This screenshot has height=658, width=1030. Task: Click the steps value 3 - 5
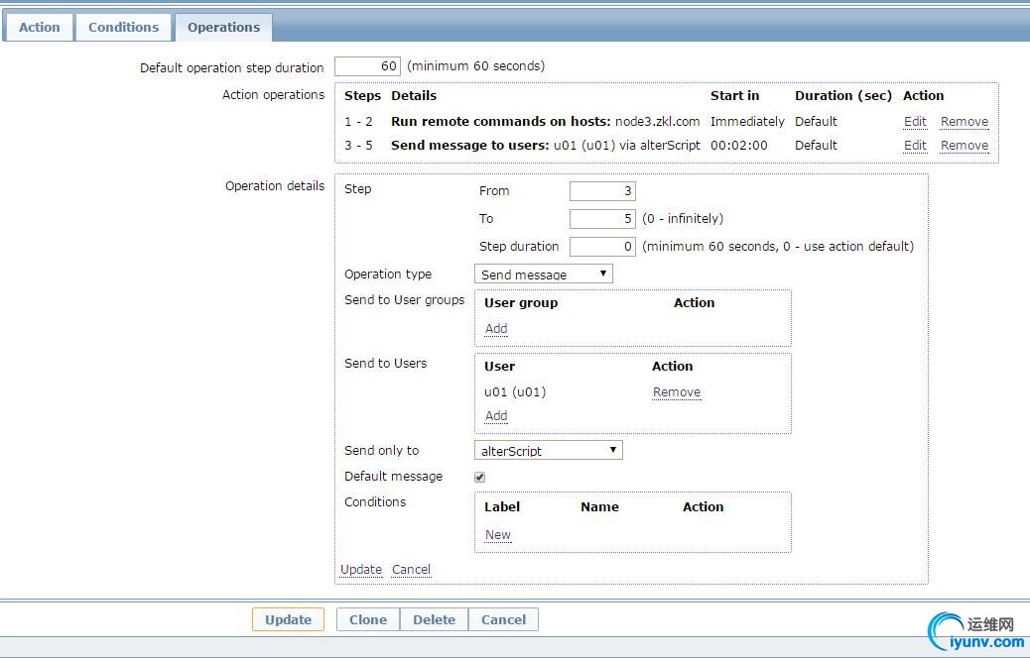tap(358, 145)
